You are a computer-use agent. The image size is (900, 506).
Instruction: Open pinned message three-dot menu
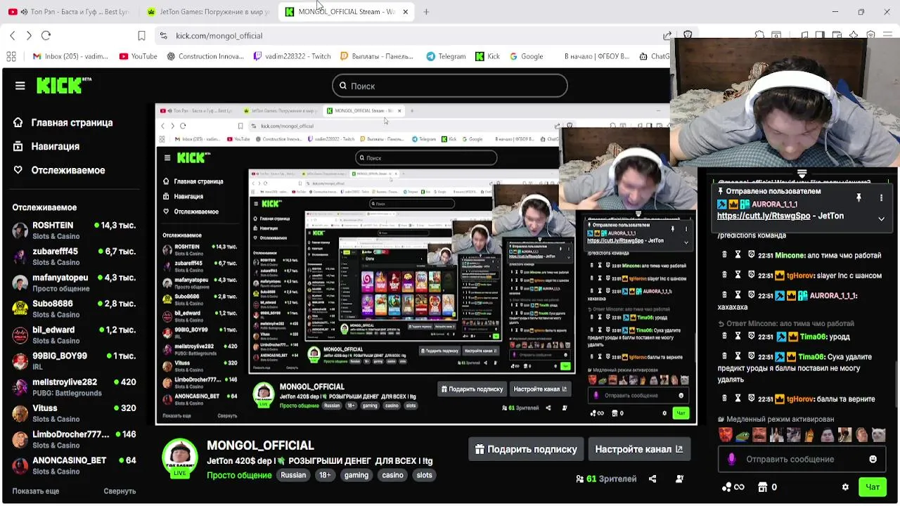coord(881,198)
